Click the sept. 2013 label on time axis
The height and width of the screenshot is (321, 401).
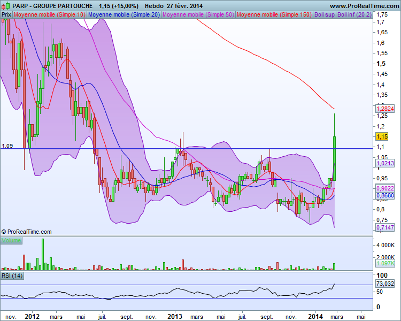coord(267,317)
